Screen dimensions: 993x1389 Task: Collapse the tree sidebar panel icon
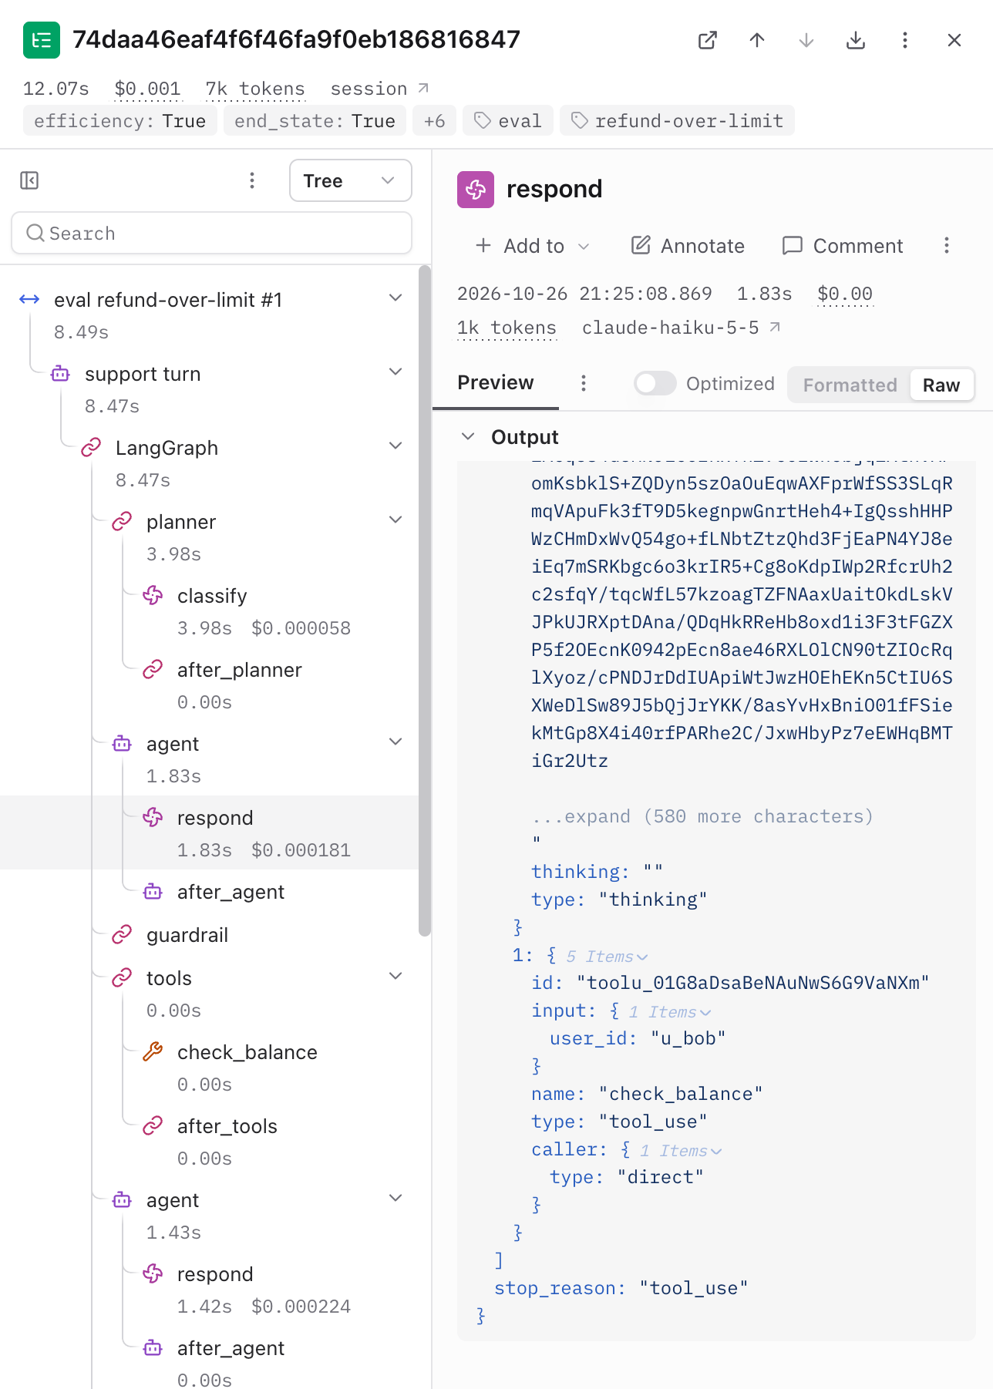coord(29,180)
